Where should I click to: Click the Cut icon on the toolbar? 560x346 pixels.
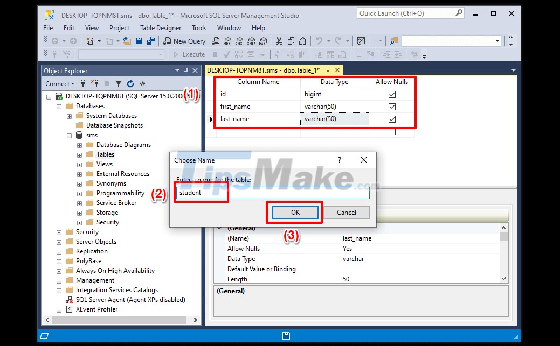pos(279,41)
